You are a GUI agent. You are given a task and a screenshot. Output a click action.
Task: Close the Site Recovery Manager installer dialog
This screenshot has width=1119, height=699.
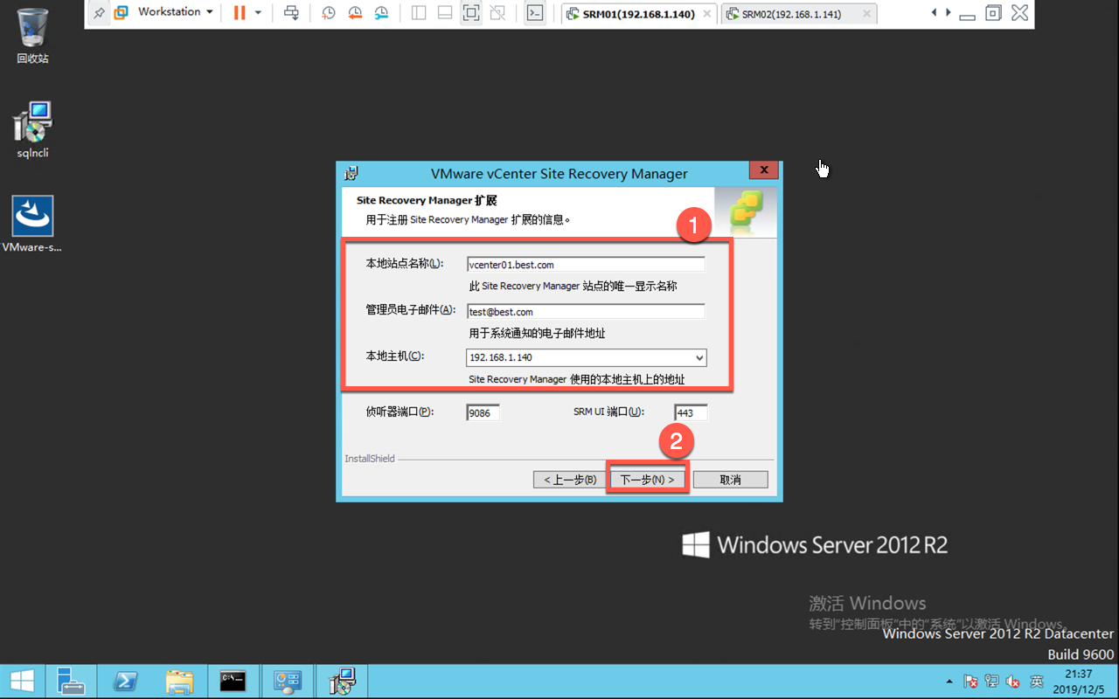tap(763, 171)
